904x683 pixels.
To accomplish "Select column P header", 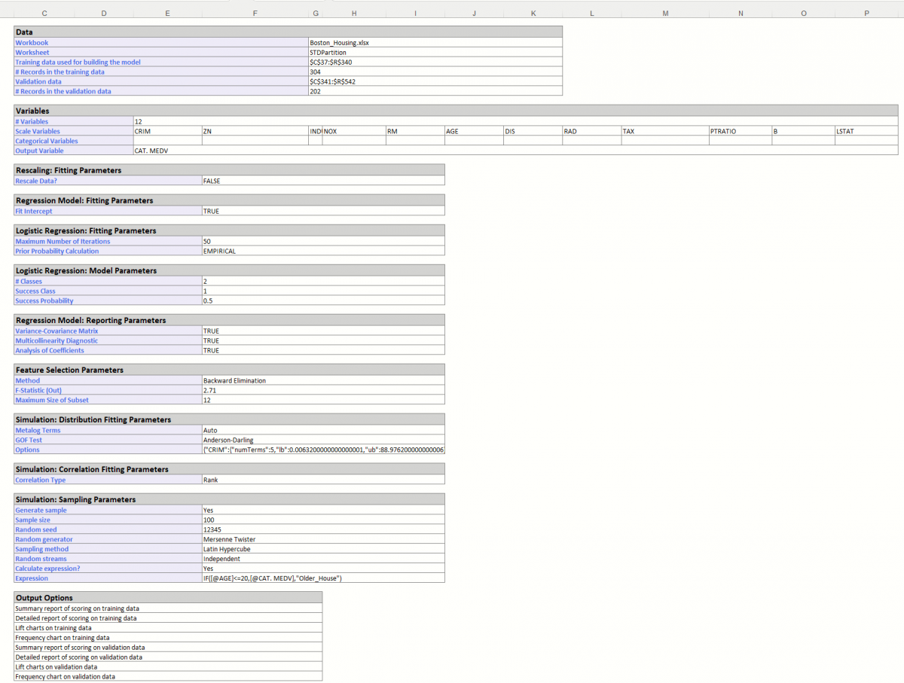I will (866, 14).
